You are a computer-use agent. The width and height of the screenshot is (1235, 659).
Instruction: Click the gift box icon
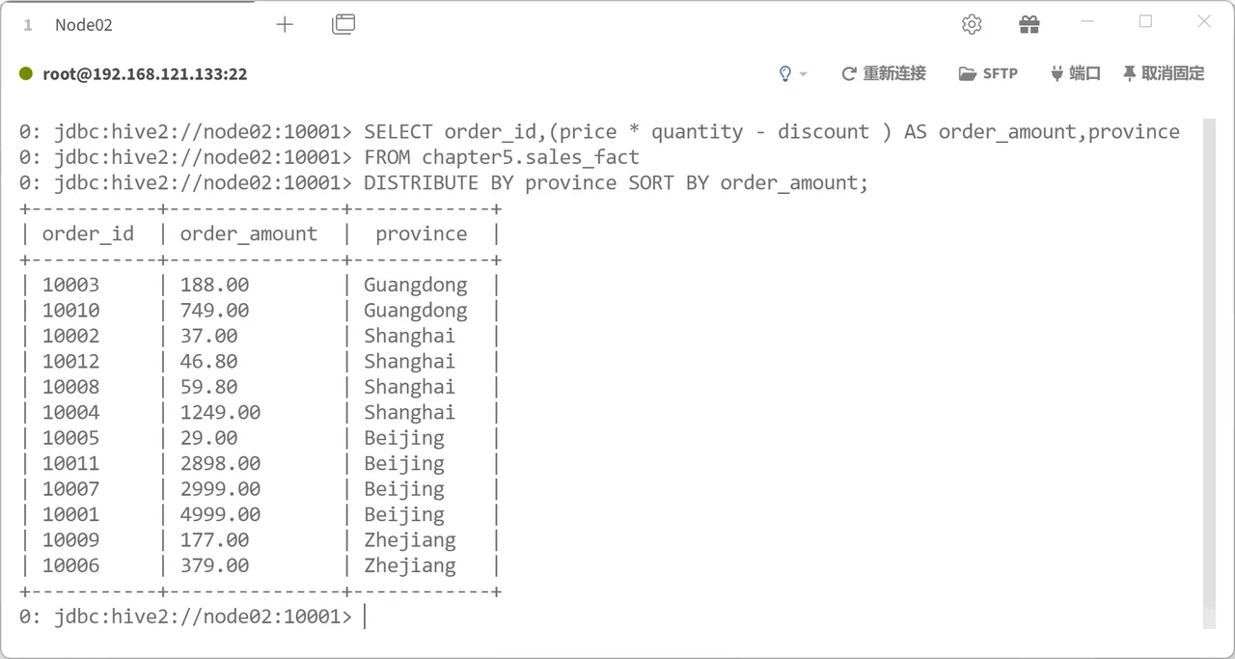[x=1029, y=24]
